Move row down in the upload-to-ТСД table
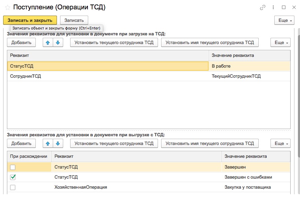 (x=58, y=42)
